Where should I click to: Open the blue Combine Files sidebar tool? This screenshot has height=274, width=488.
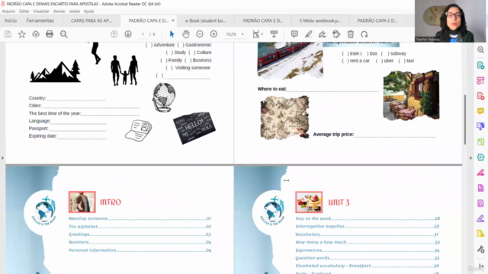point(480,126)
